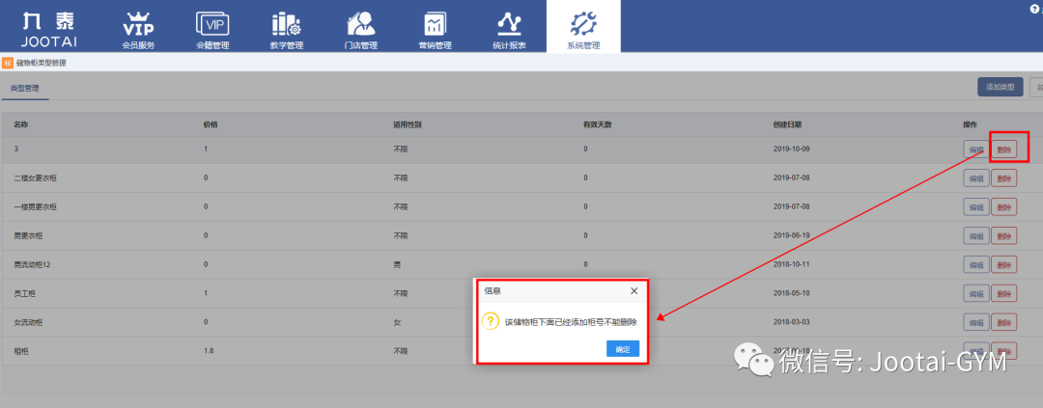1043x408 pixels.
Task: Click the 添加类型 button
Action: (1000, 87)
